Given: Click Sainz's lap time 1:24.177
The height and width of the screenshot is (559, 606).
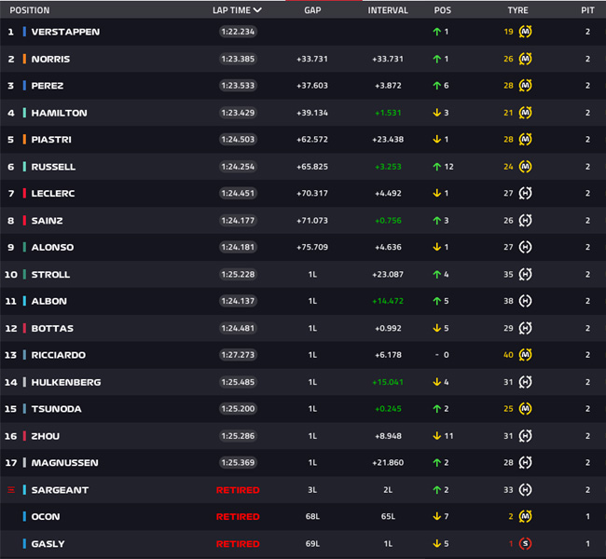Looking at the screenshot, I should 238,220.
